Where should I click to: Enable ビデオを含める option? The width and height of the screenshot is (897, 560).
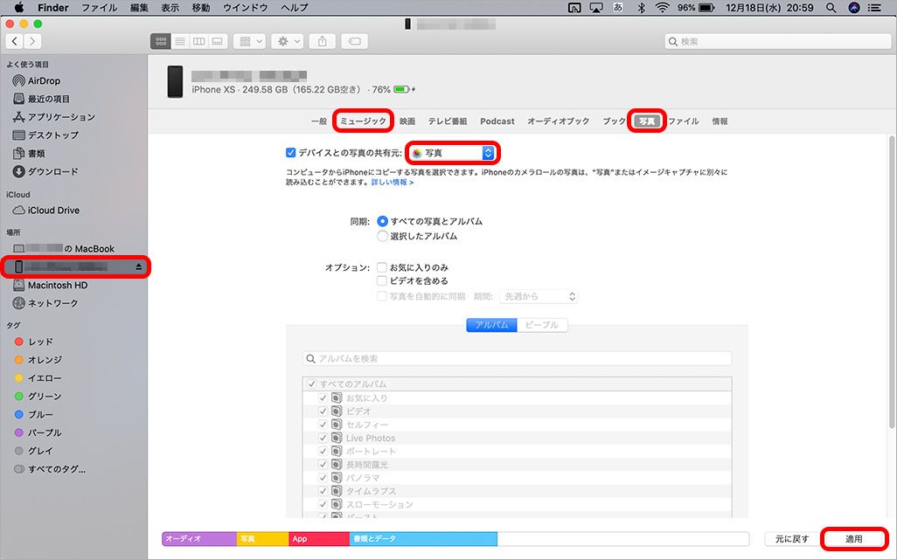pyautogui.click(x=382, y=281)
